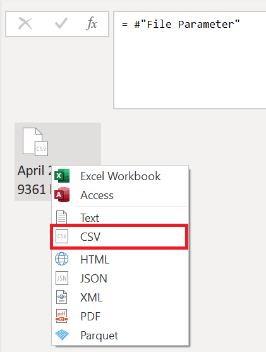Click the fx function icon
This screenshot has width=266, height=352.
92,23
